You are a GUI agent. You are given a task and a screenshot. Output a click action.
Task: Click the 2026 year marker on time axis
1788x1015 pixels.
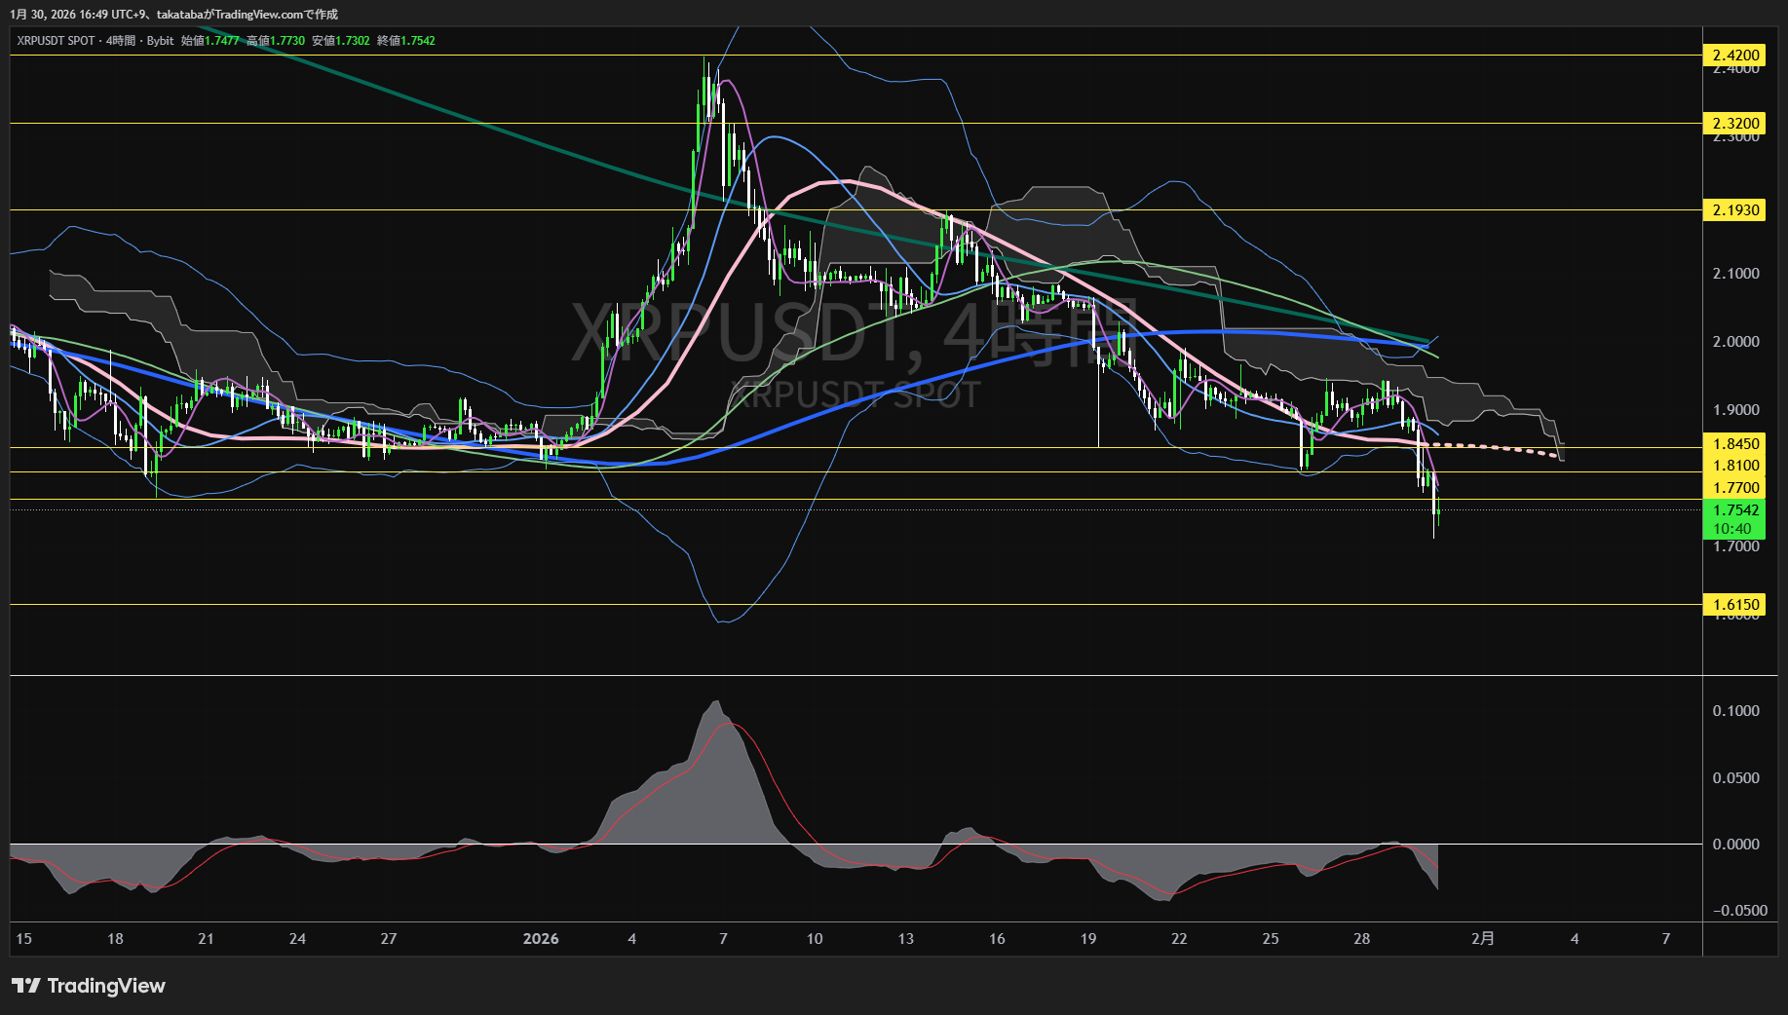coord(541,939)
